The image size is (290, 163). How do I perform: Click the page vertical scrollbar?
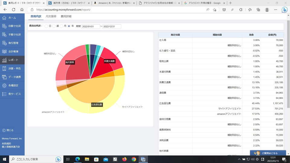(288, 65)
